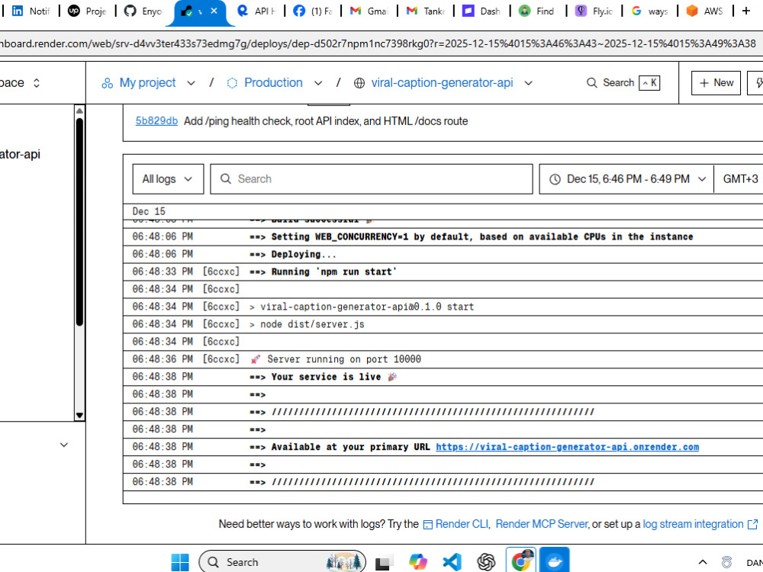Expand the service name dropdown chevron
Viewport: 763px width, 572px height.
(529, 83)
